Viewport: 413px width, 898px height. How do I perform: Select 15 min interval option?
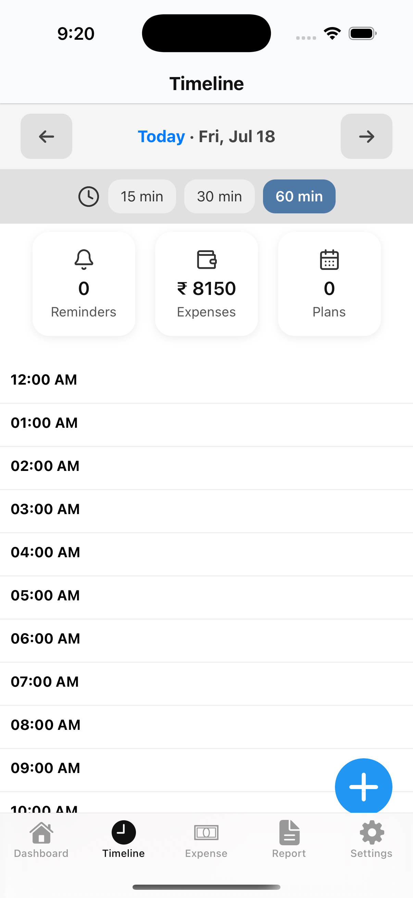pyautogui.click(x=142, y=197)
